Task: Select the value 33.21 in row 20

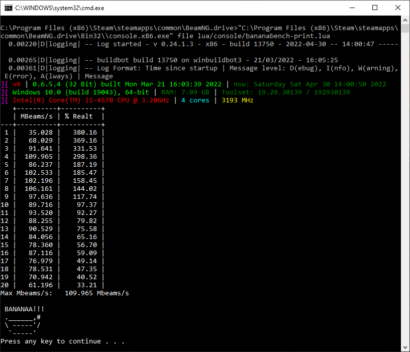Action: click(x=87, y=285)
